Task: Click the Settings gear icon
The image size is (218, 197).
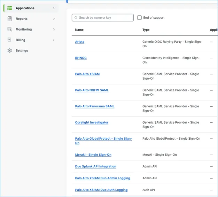Action: point(9,51)
